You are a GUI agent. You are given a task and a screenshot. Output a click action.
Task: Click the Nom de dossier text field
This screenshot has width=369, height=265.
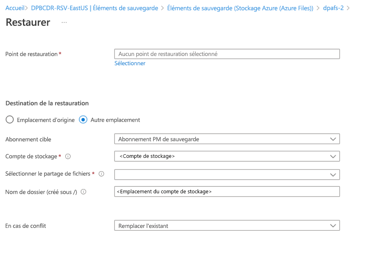(227, 192)
